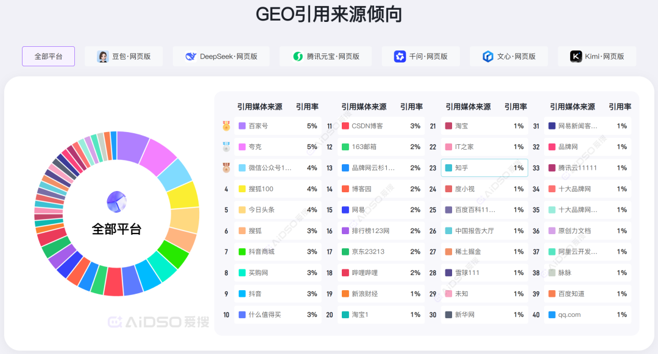Click the CSDN博客 source entry

click(x=367, y=126)
